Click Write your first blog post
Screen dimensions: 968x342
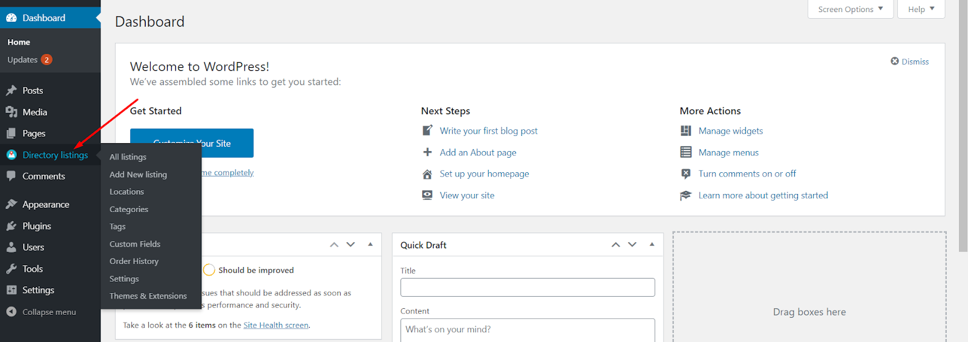(488, 131)
